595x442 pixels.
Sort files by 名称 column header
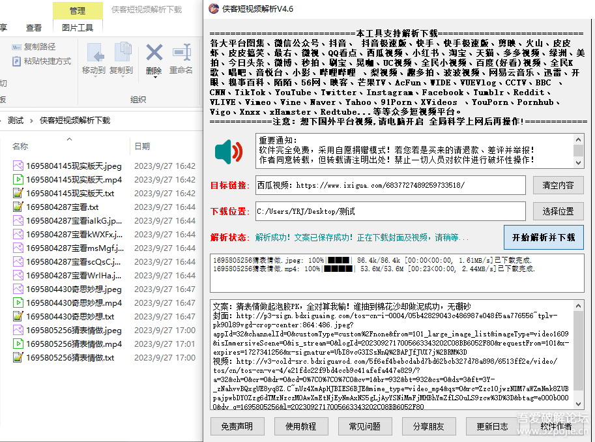[20, 146]
